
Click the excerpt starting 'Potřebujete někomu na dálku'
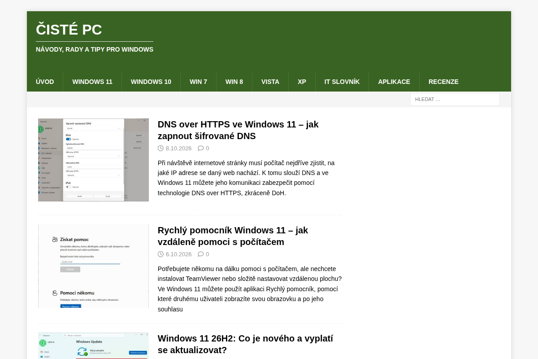(x=250, y=289)
